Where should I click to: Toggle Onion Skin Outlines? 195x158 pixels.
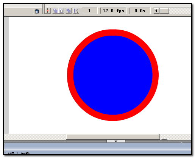[x=61, y=11]
